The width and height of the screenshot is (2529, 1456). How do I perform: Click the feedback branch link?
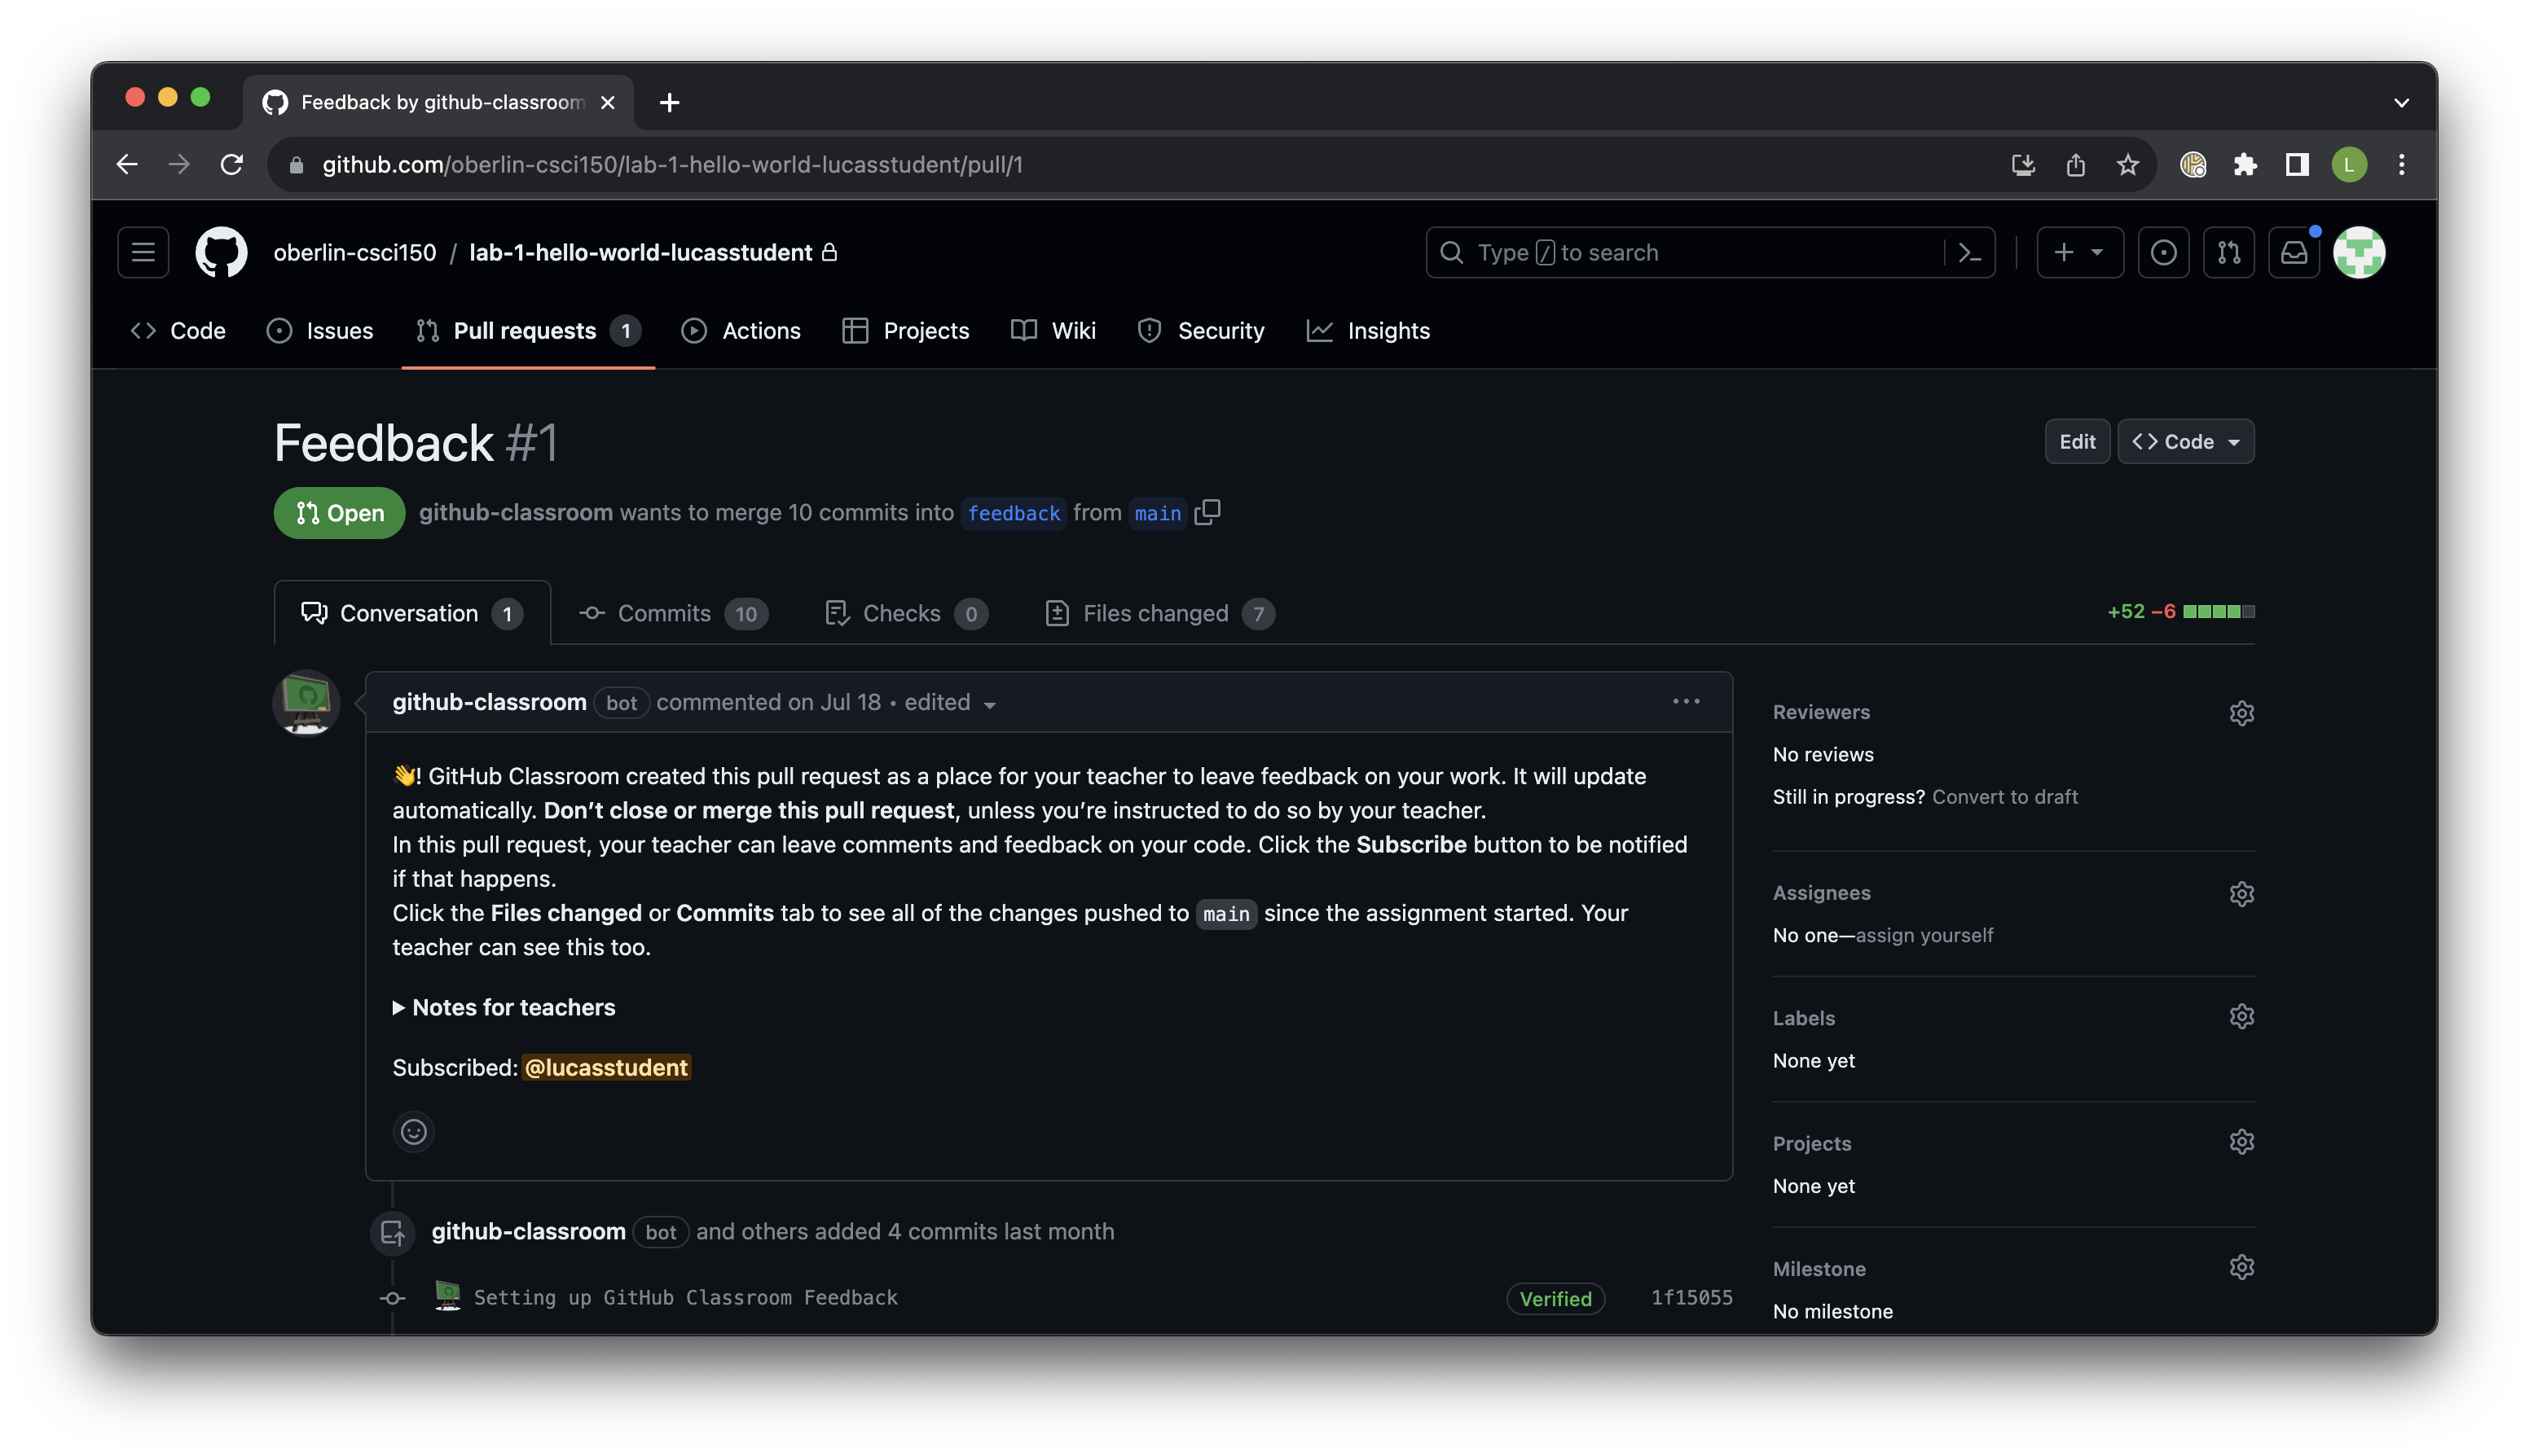coord(1013,512)
